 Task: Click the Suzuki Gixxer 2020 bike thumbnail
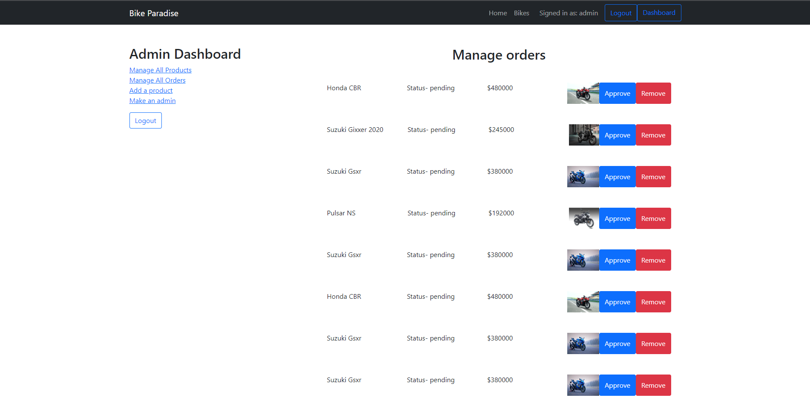pyautogui.click(x=584, y=135)
